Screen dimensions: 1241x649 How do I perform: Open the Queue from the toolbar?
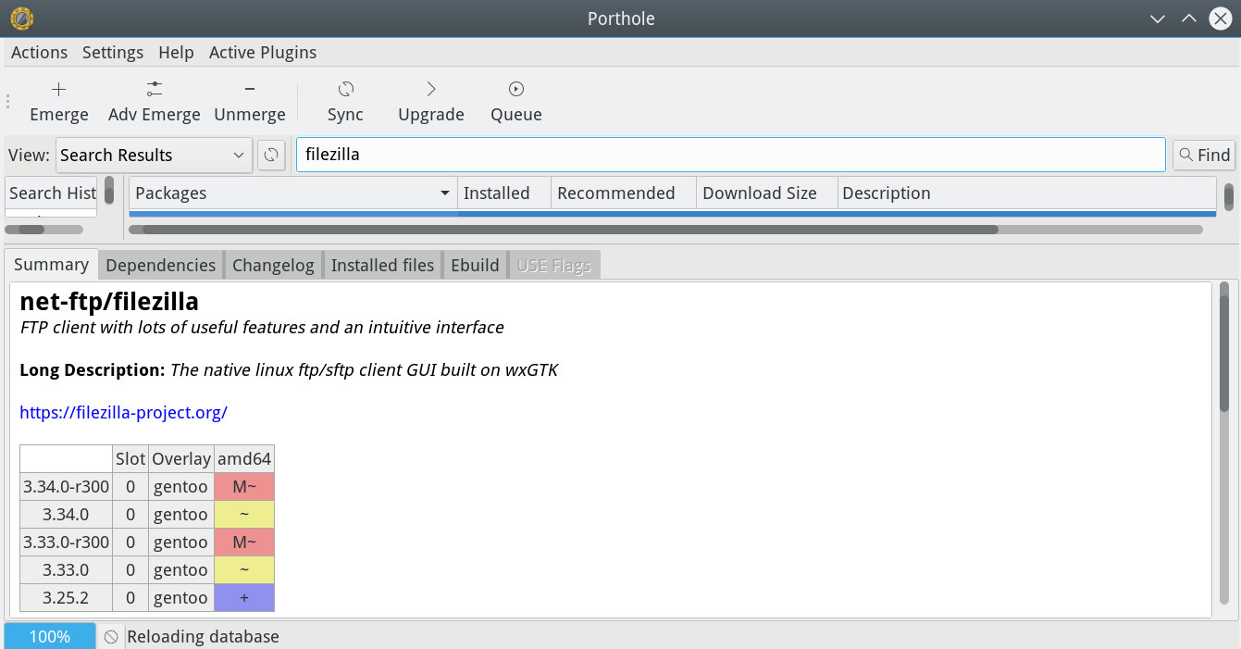[x=516, y=102]
